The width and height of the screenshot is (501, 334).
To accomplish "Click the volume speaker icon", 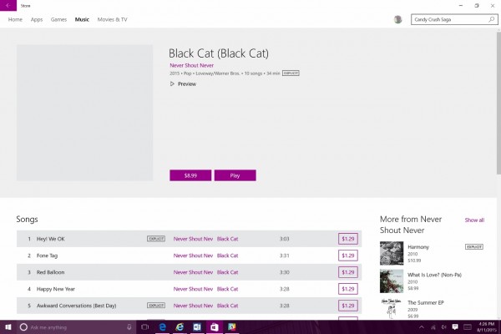I will [x=444, y=327].
